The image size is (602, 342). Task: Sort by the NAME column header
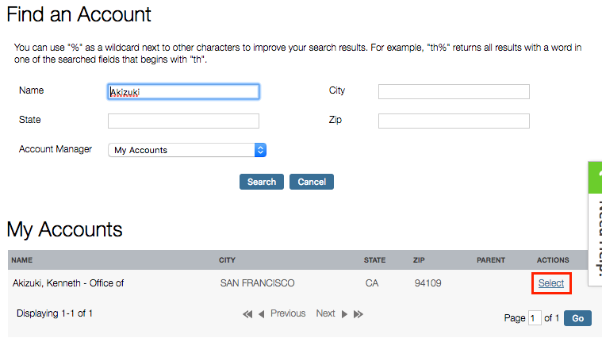click(x=22, y=260)
